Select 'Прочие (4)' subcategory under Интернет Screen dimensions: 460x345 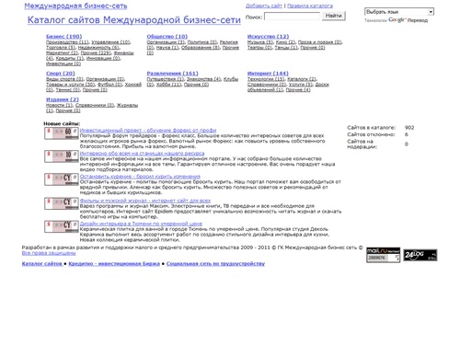tap(298, 90)
